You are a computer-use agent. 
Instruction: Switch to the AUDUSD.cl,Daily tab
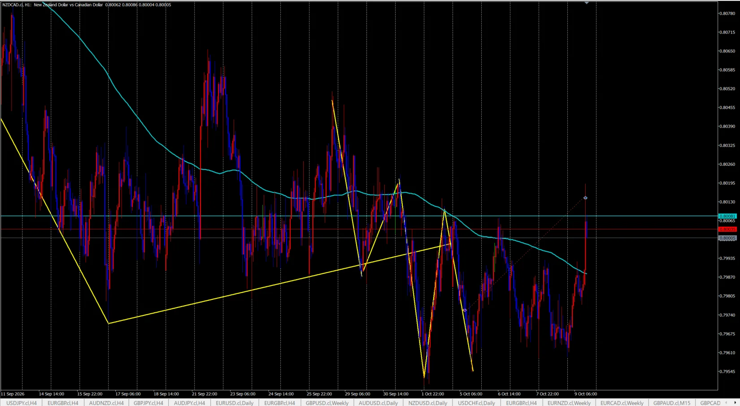[378, 403]
